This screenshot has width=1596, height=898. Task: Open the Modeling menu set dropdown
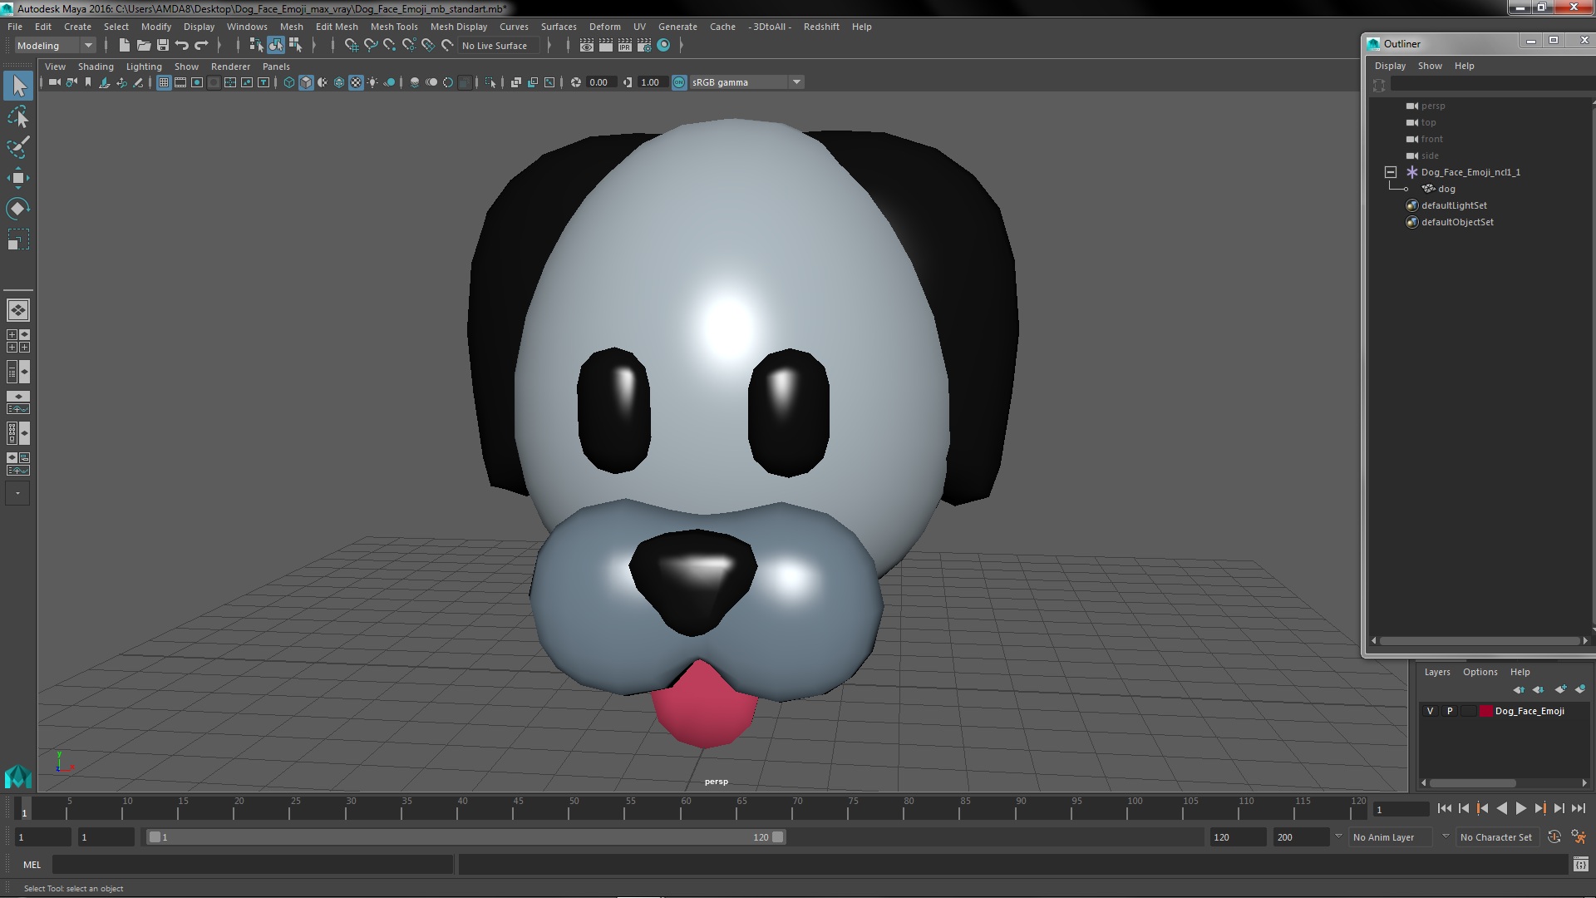(55, 46)
